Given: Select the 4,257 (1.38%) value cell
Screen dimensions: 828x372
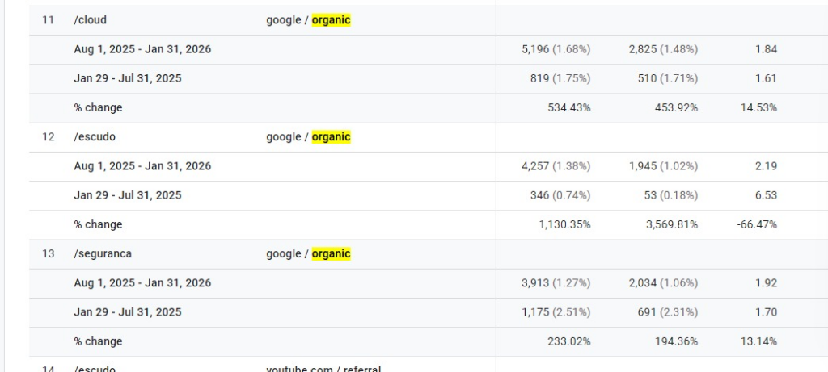Looking at the screenshot, I should coord(556,166).
